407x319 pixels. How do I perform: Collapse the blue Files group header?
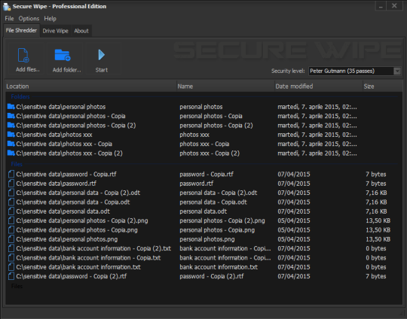[x=17, y=164]
